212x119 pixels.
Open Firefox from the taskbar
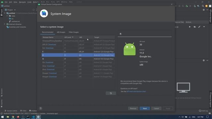[18, 117]
